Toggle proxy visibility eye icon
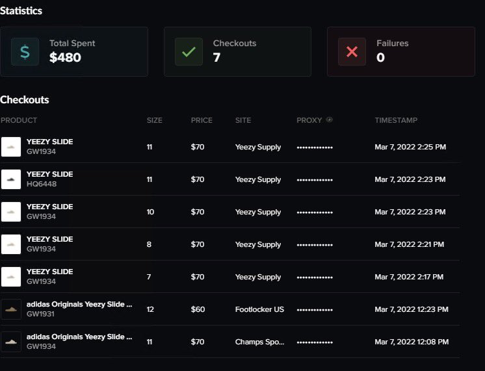The height and width of the screenshot is (371, 485). pos(330,120)
